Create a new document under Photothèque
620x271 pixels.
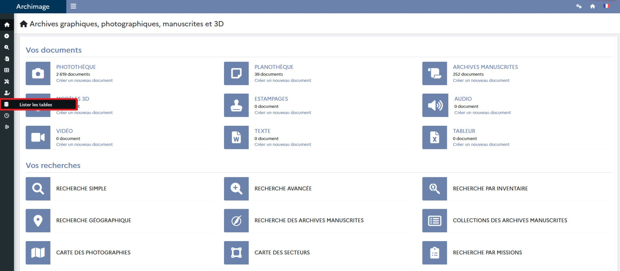[x=85, y=80]
